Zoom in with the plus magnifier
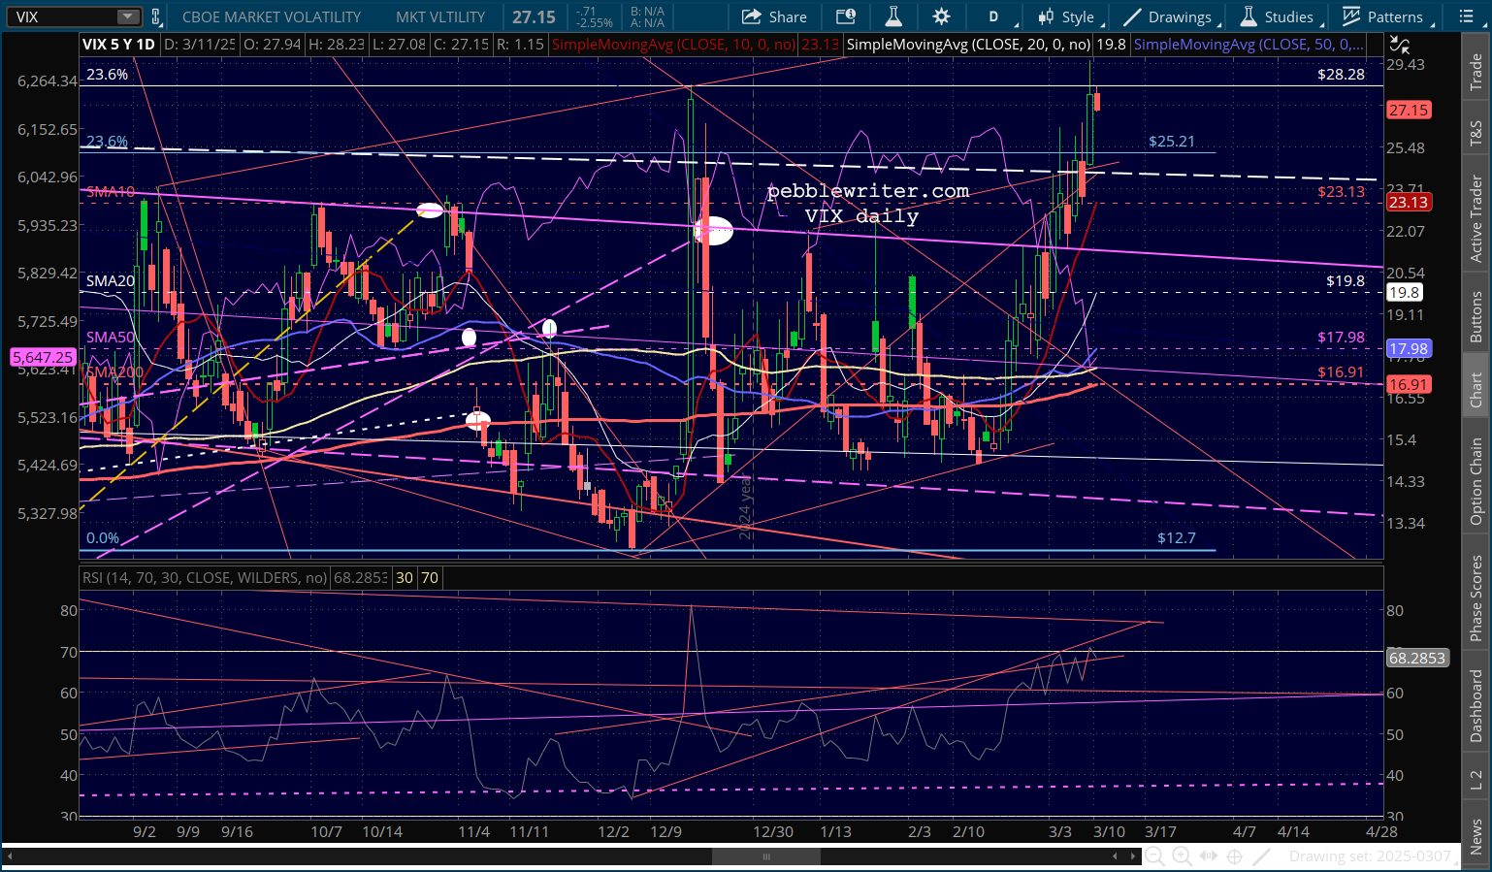 click(x=1182, y=856)
